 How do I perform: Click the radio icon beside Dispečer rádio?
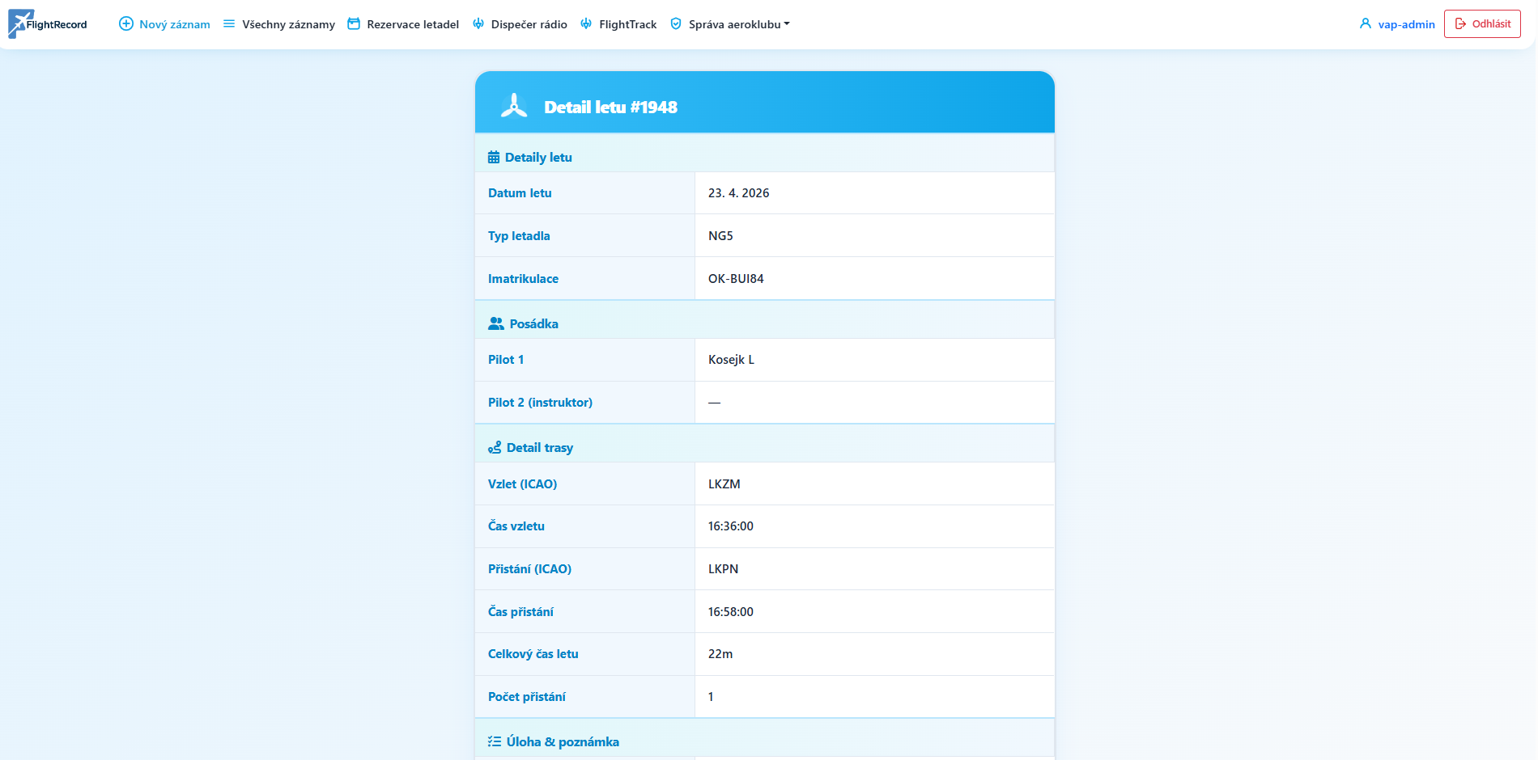pyautogui.click(x=478, y=24)
